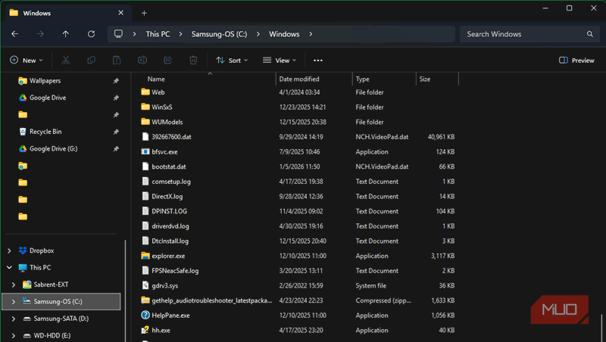The height and width of the screenshot is (342, 606).
Task: Sort by the Type column header
Action: coord(363,79)
